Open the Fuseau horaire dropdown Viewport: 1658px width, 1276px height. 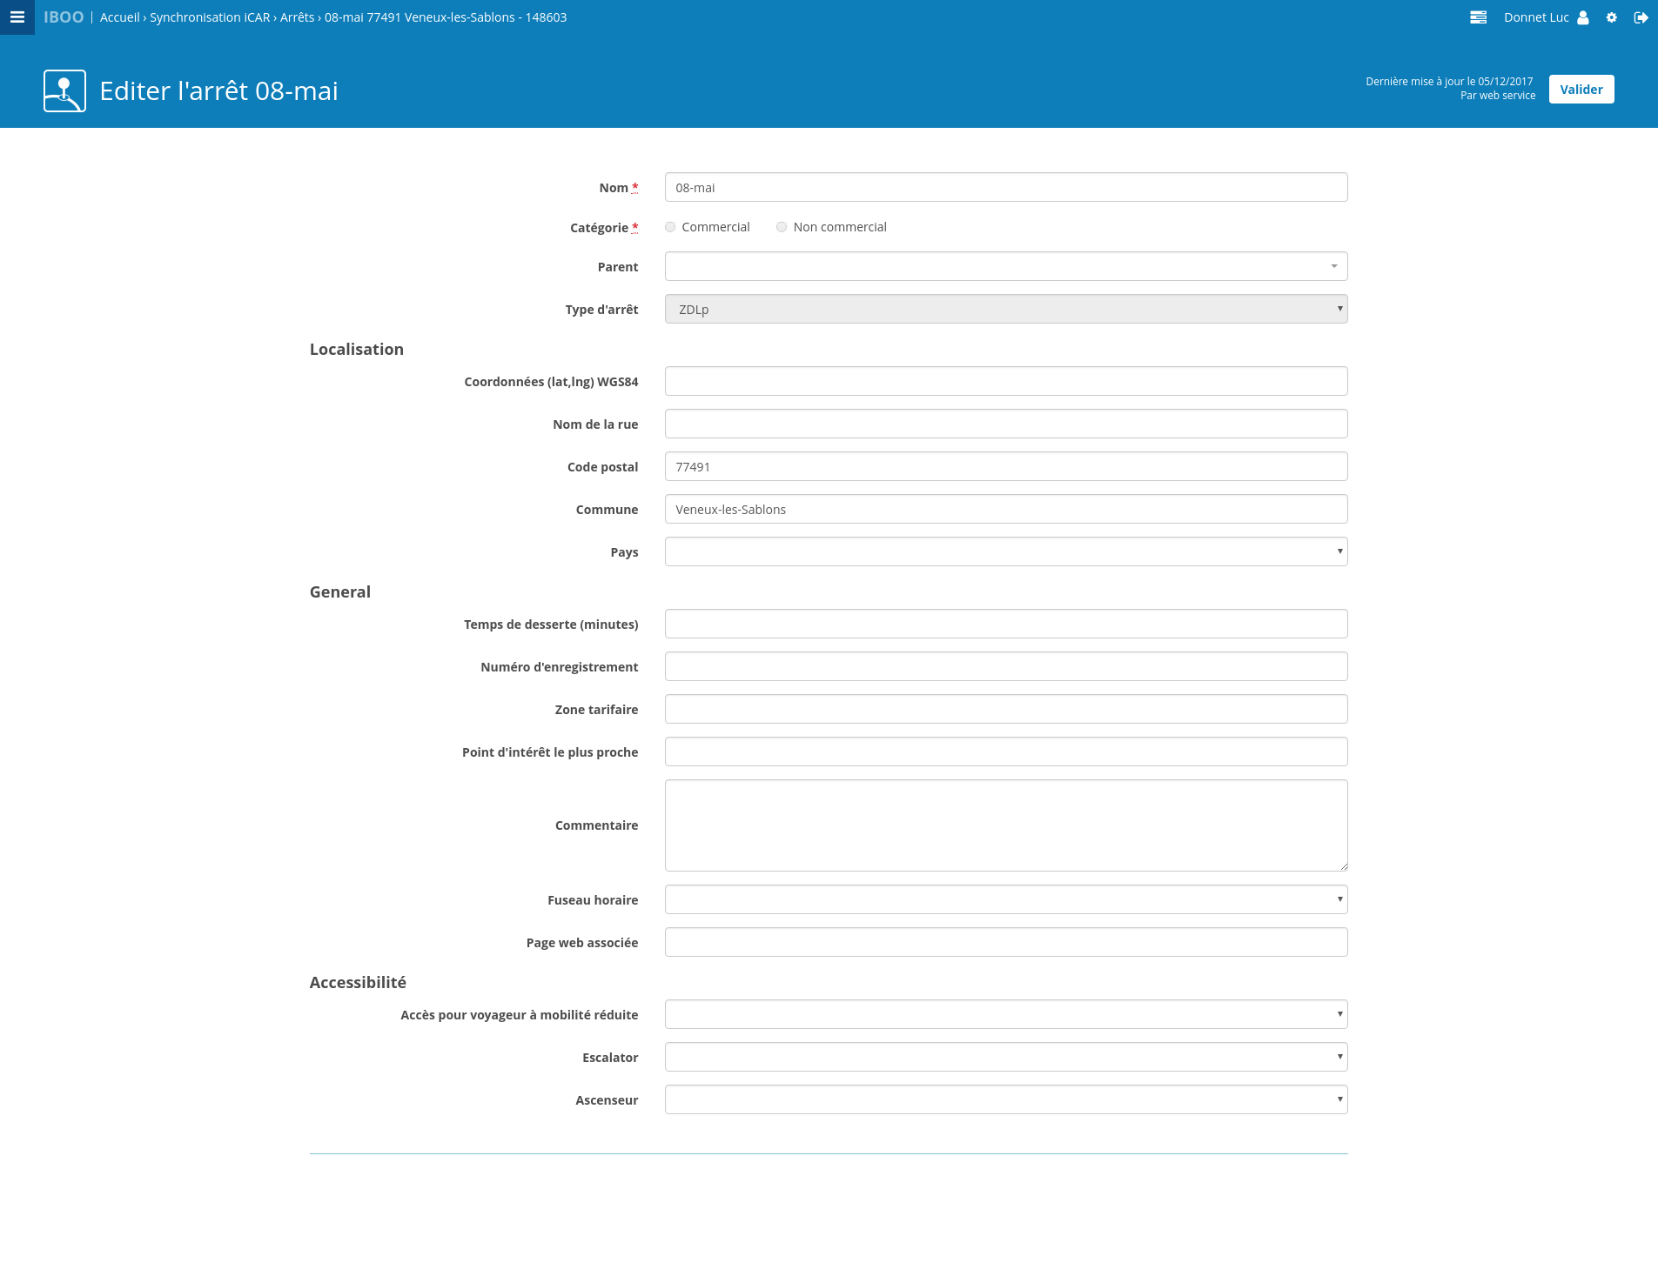1005,899
